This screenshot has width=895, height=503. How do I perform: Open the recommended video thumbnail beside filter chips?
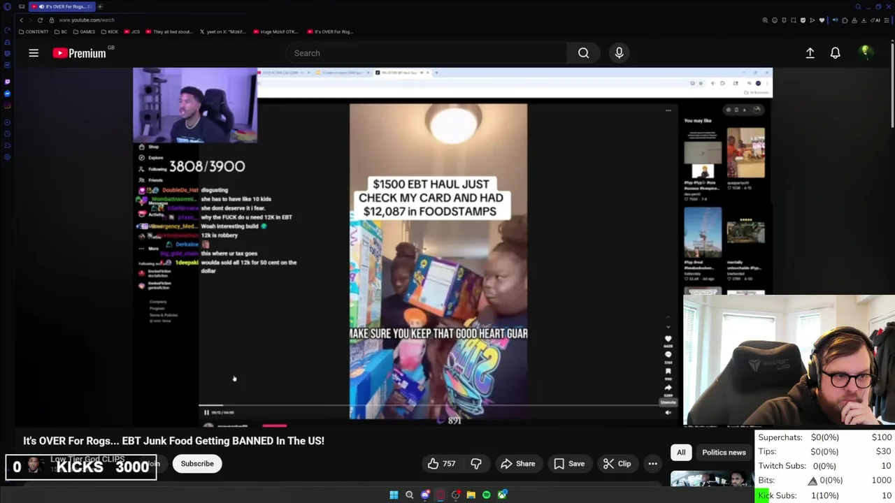pos(712,479)
